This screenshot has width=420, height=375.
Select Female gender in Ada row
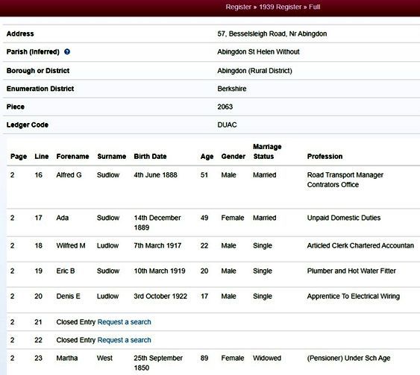[233, 218]
